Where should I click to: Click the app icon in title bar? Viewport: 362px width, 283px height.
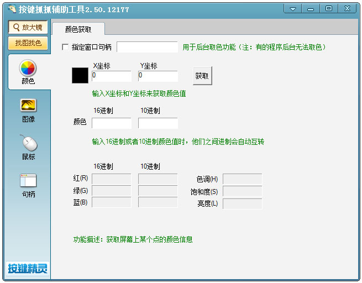pyautogui.click(x=12, y=9)
